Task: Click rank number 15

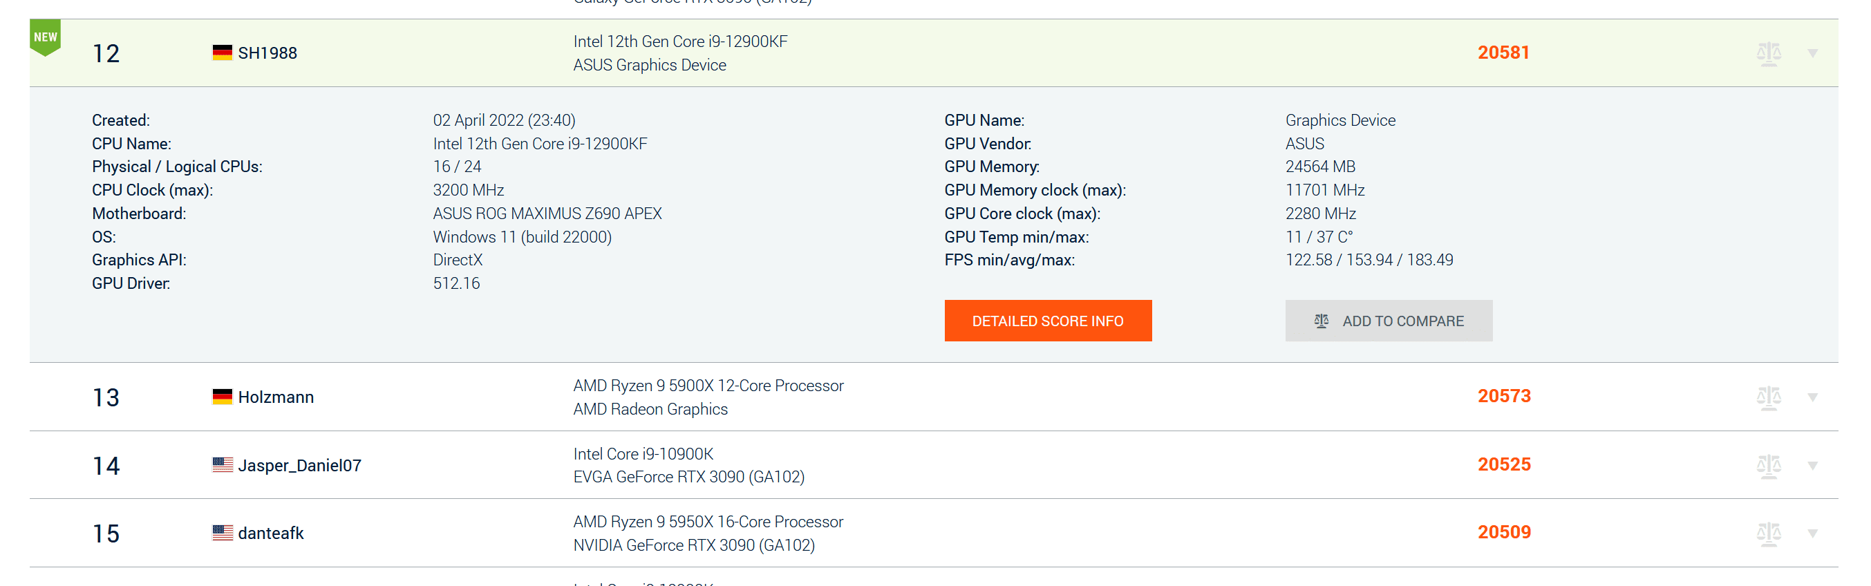Action: (x=106, y=534)
